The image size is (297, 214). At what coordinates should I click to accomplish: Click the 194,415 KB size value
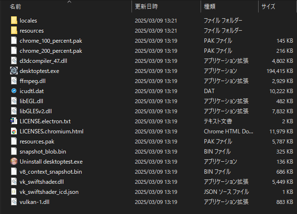280,71
